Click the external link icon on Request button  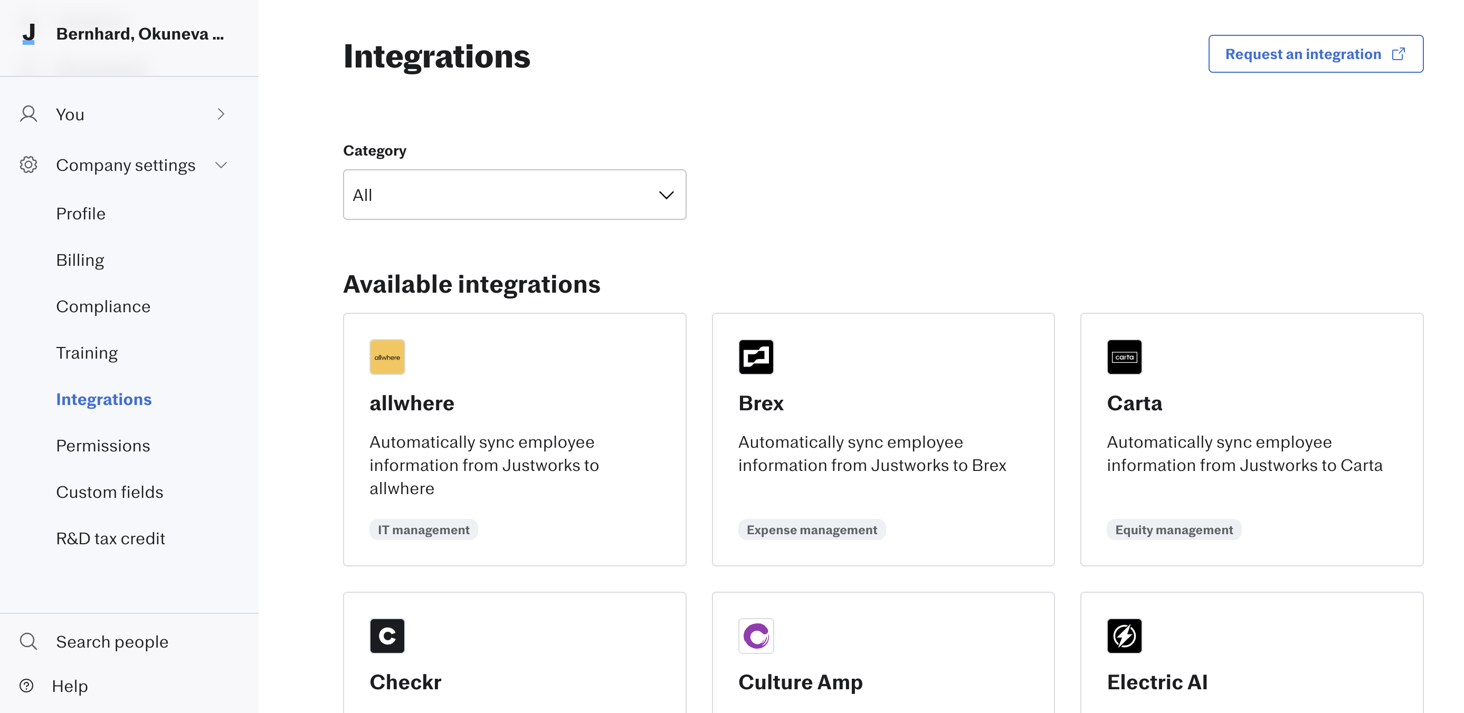pyautogui.click(x=1399, y=54)
